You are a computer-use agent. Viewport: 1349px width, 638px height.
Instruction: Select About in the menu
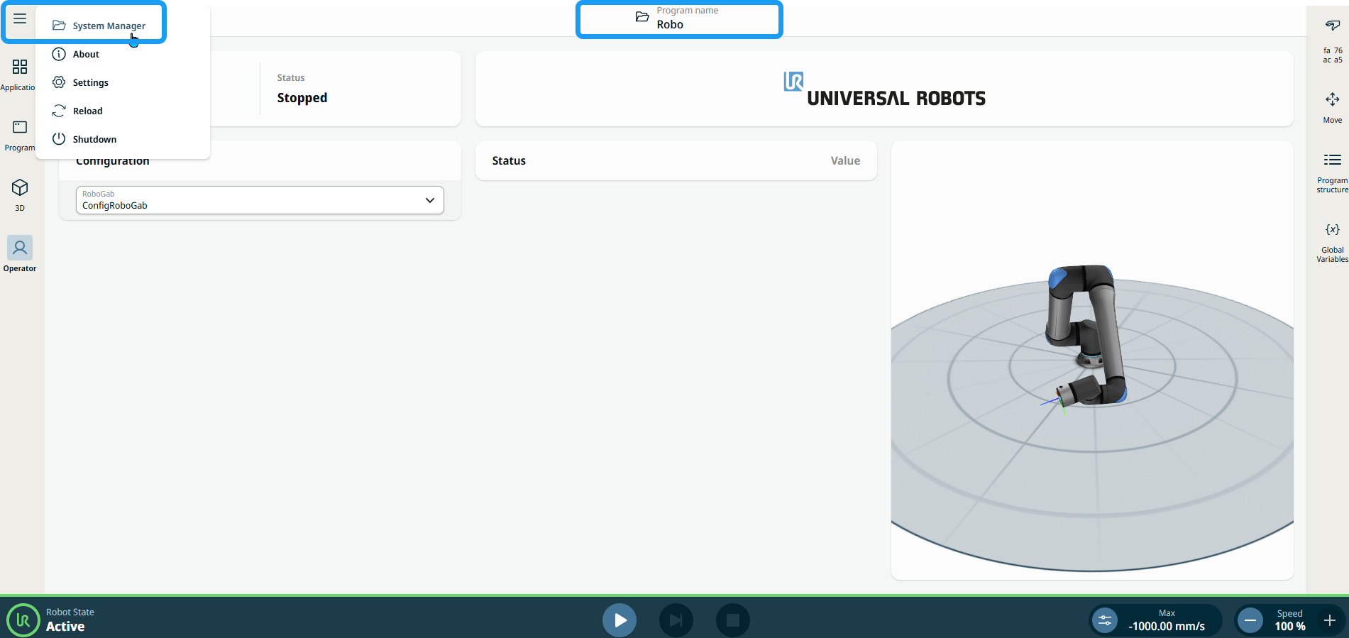[86, 55]
